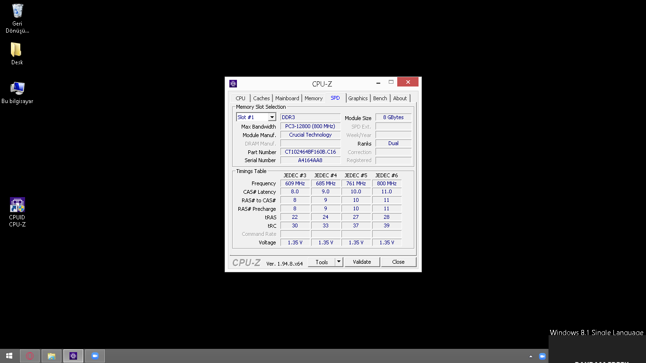Click the empty Week/Year field
Screen dimensions: 646x363
(393, 135)
